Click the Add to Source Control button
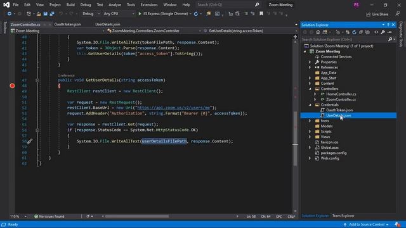This screenshot has height=228, width=406. [x=367, y=224]
